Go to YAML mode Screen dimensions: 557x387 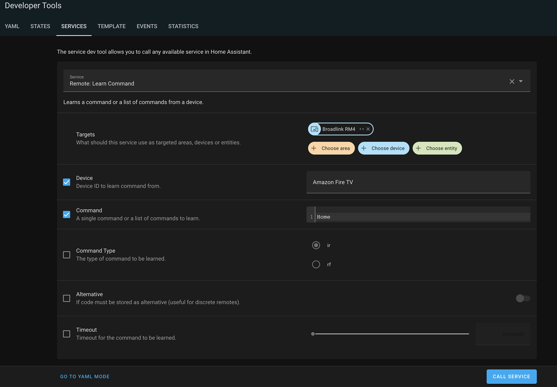point(85,377)
